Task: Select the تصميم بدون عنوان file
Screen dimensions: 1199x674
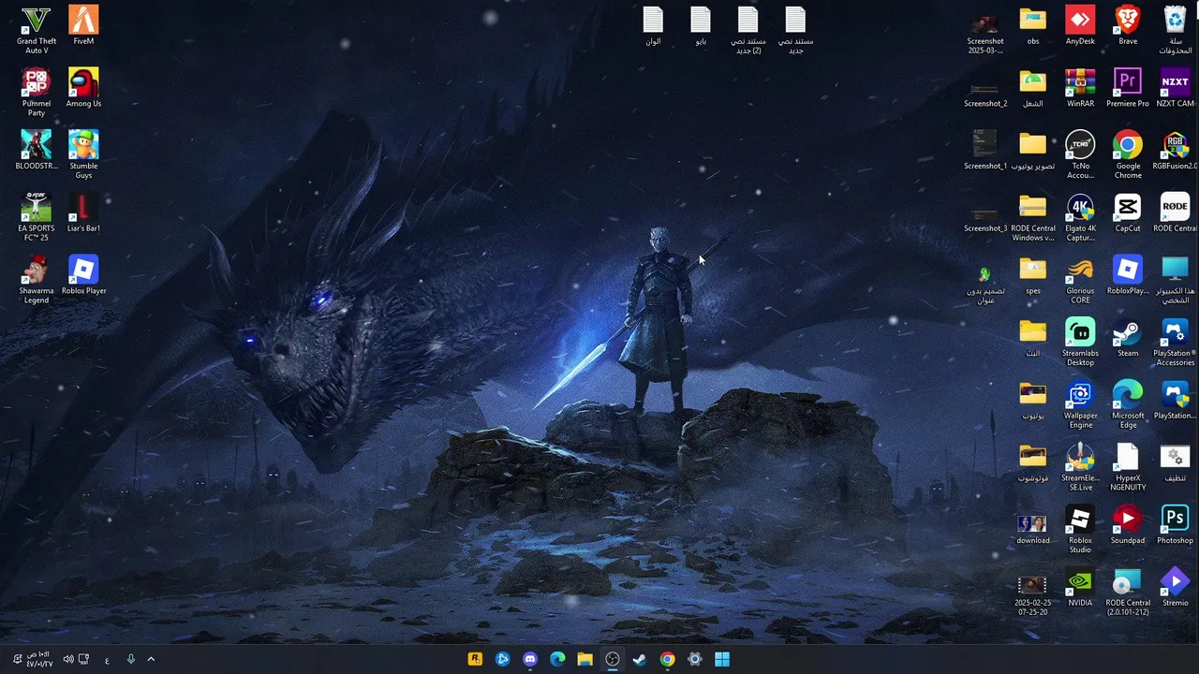Action: click(984, 284)
